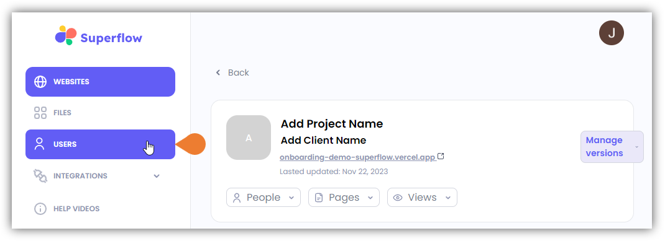665x241 pixels.
Task: Click the document icon in Pages
Action: coord(319,198)
